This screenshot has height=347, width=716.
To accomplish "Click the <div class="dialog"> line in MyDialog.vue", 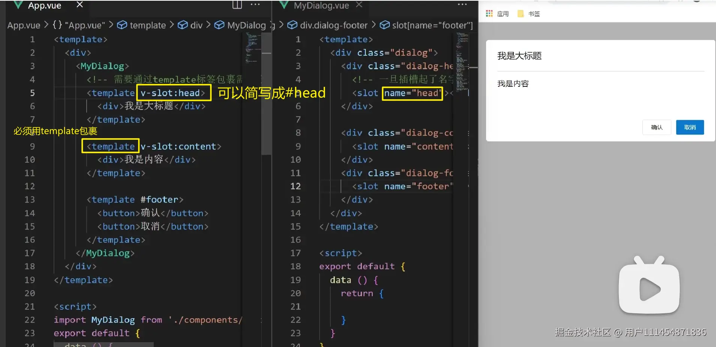I will tap(384, 53).
